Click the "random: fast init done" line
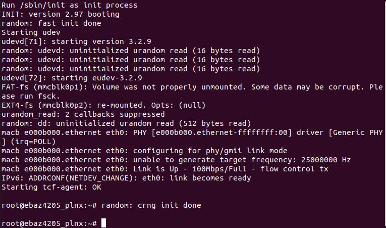This screenshot has width=386, height=228. 51,23
